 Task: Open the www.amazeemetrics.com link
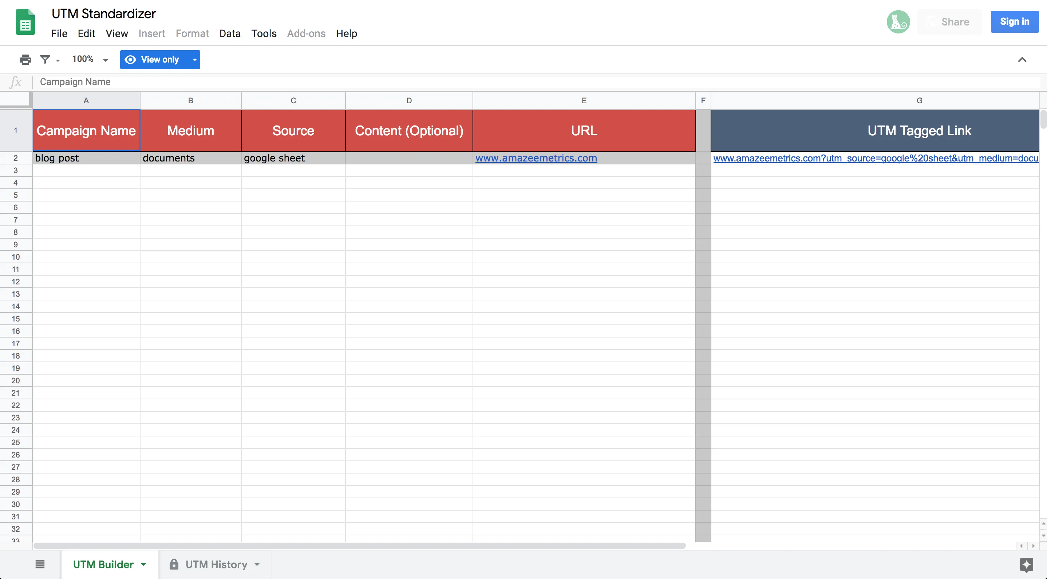pyautogui.click(x=536, y=158)
